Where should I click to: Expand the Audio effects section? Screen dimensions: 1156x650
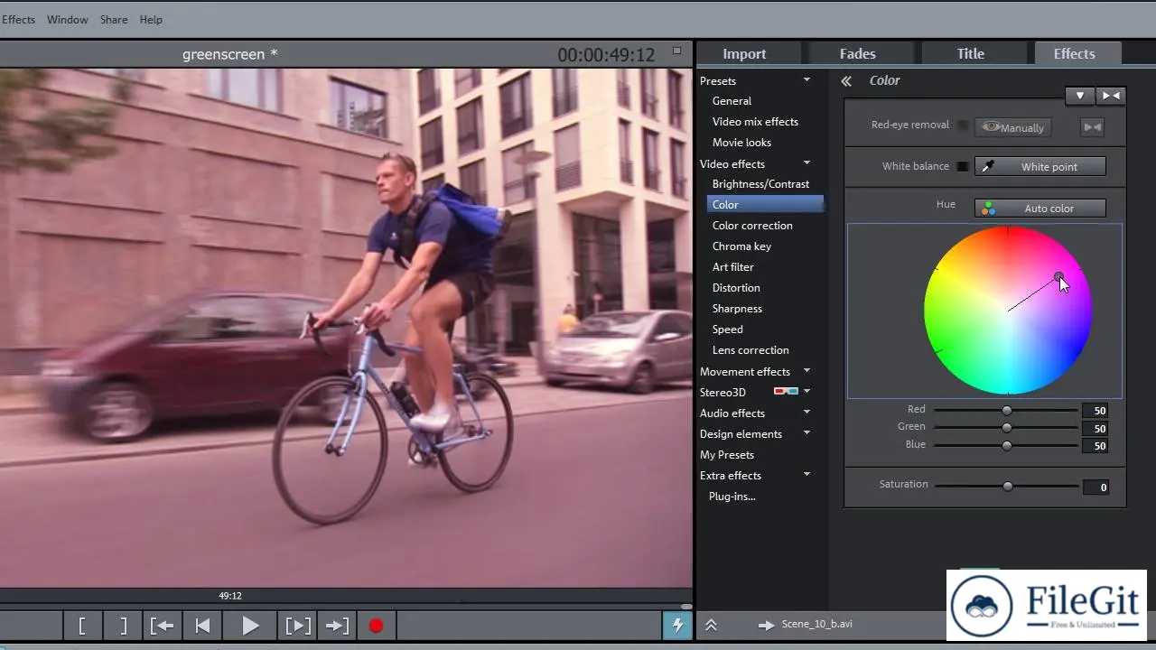(806, 413)
